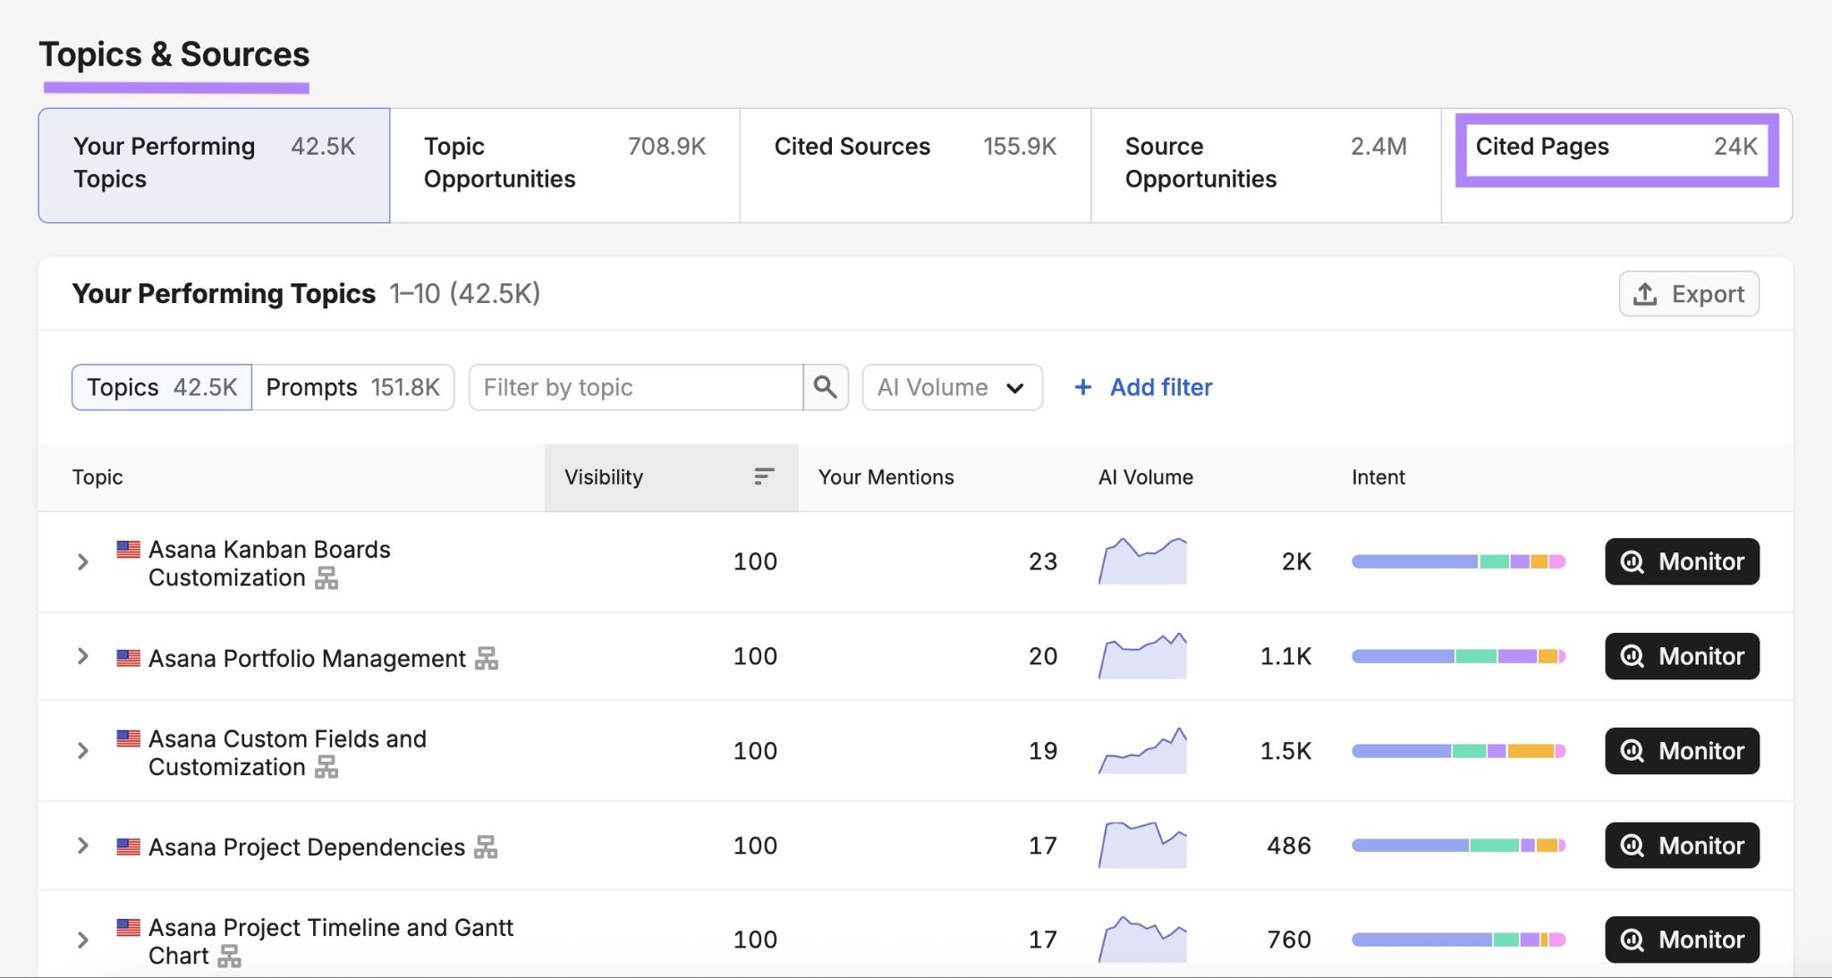Viewport: 1832px width, 978px height.
Task: Click the 760 AI Volume value
Action: pos(1289,940)
